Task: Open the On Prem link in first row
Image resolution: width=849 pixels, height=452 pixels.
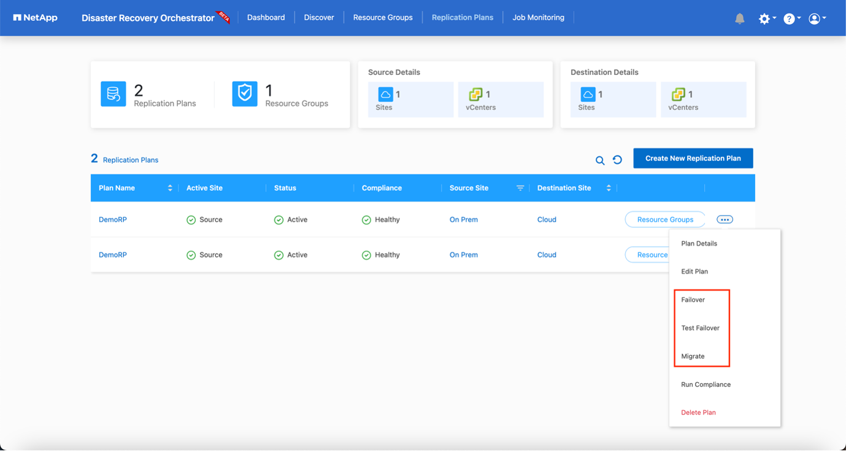Action: pyautogui.click(x=464, y=219)
